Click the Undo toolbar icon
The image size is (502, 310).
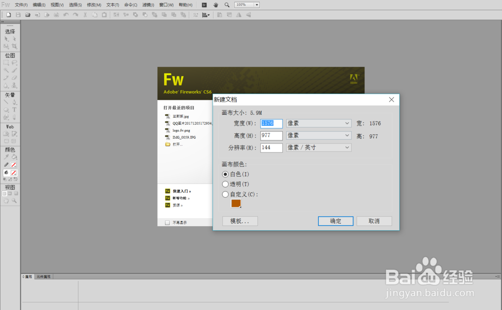pos(66,15)
